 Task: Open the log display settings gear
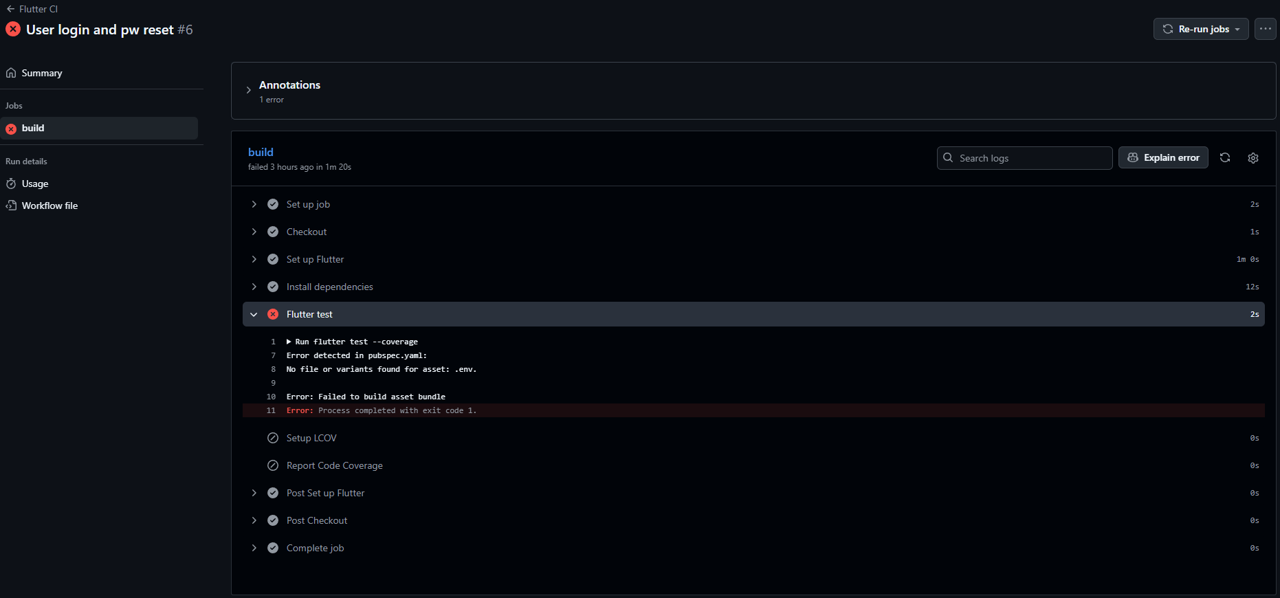[1253, 157]
